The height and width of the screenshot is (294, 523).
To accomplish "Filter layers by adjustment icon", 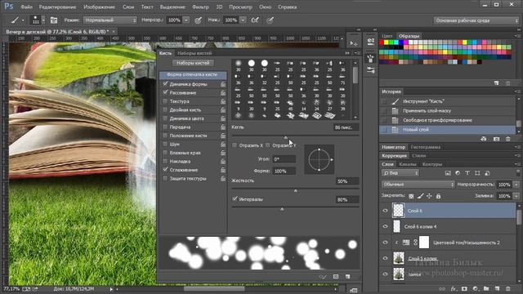I will coord(458,173).
